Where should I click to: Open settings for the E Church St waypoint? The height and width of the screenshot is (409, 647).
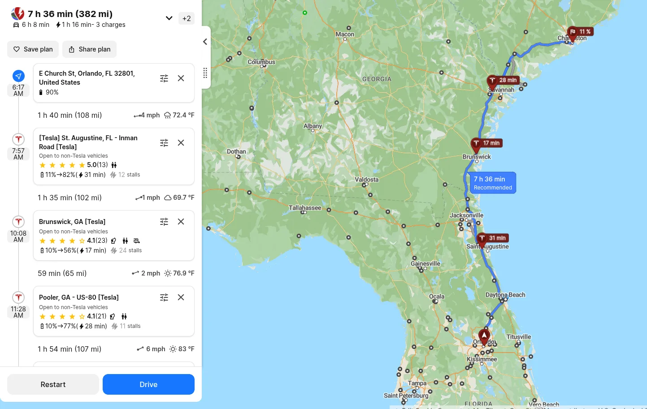pyautogui.click(x=164, y=78)
